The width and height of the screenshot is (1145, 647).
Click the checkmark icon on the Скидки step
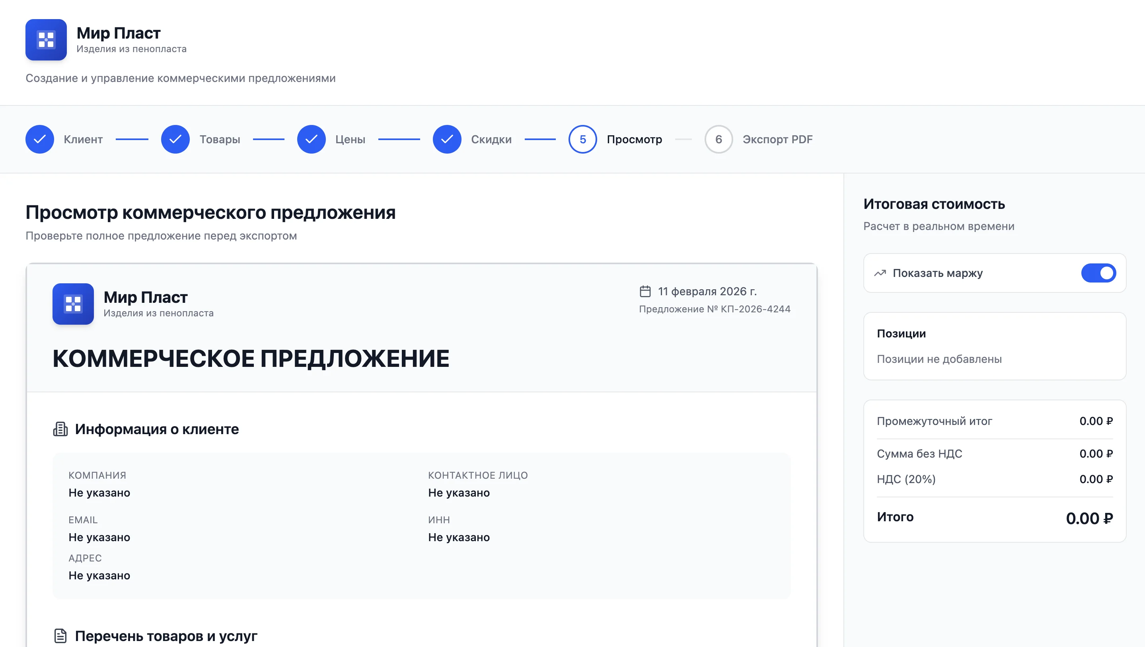tap(447, 139)
